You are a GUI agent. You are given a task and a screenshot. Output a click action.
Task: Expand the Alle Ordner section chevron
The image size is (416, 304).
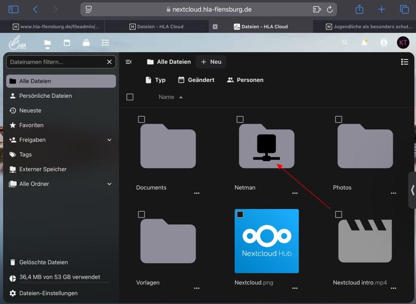109,184
